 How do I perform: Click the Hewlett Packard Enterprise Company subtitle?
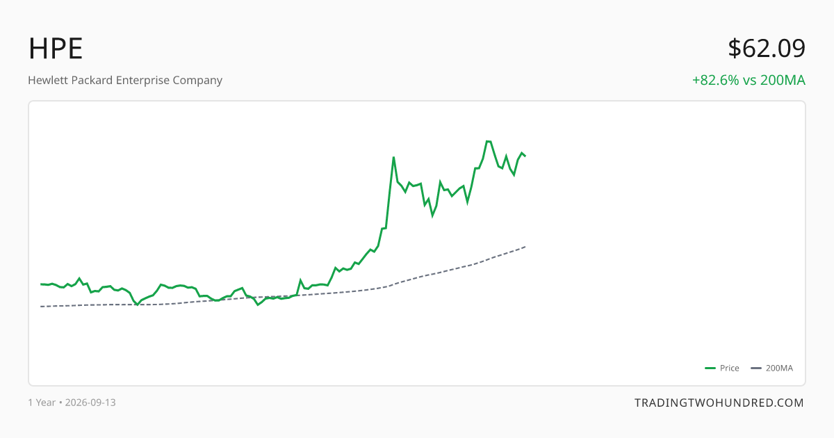(x=125, y=80)
